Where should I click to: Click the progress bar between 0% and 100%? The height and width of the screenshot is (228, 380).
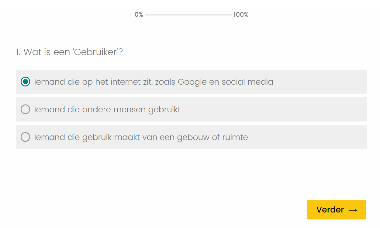click(188, 14)
